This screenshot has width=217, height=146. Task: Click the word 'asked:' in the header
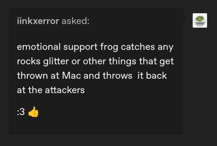[76, 21]
